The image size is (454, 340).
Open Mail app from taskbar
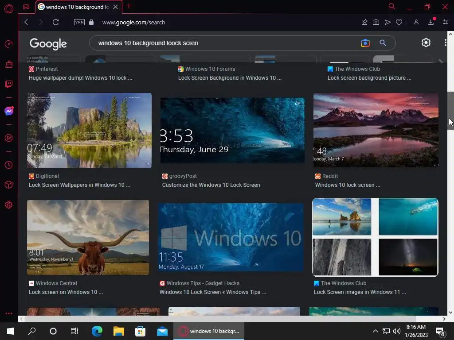click(x=162, y=331)
